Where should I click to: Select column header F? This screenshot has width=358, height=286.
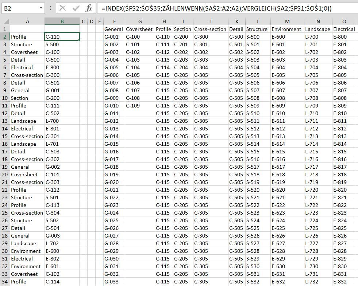(114, 21)
